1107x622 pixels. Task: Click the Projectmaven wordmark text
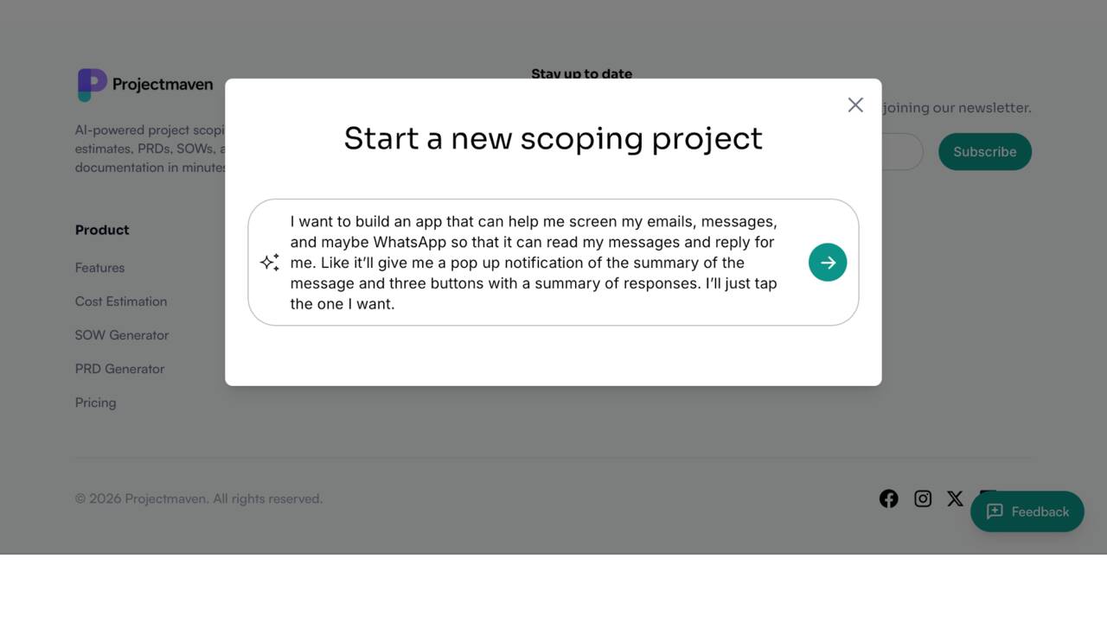tap(163, 85)
